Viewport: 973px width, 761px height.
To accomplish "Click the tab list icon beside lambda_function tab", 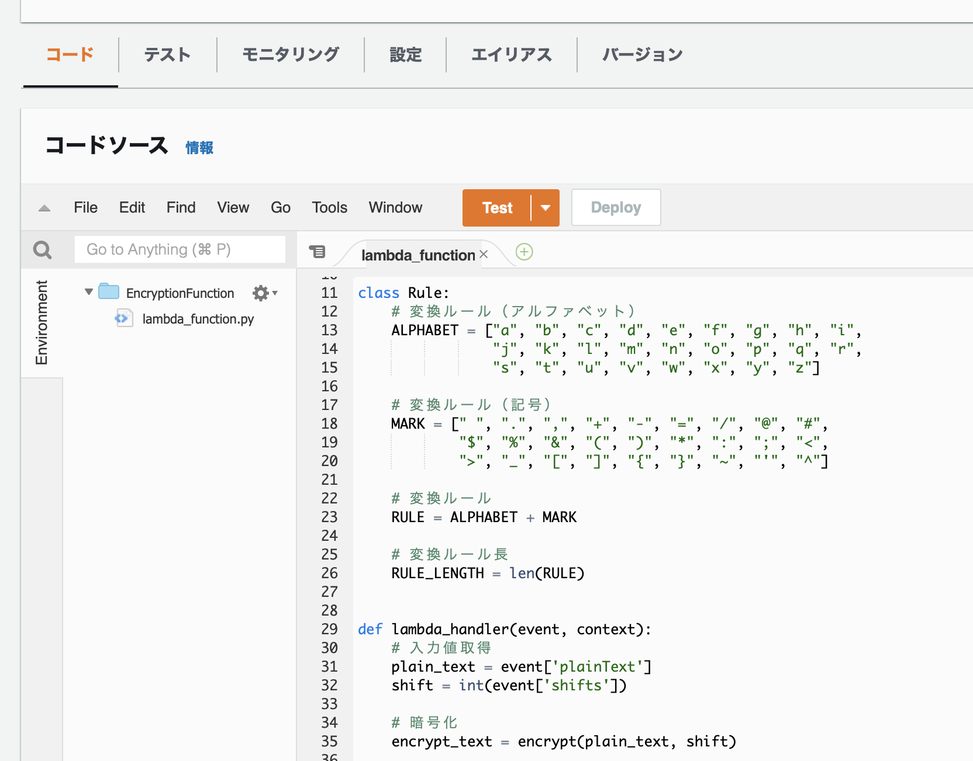I will pyautogui.click(x=318, y=251).
